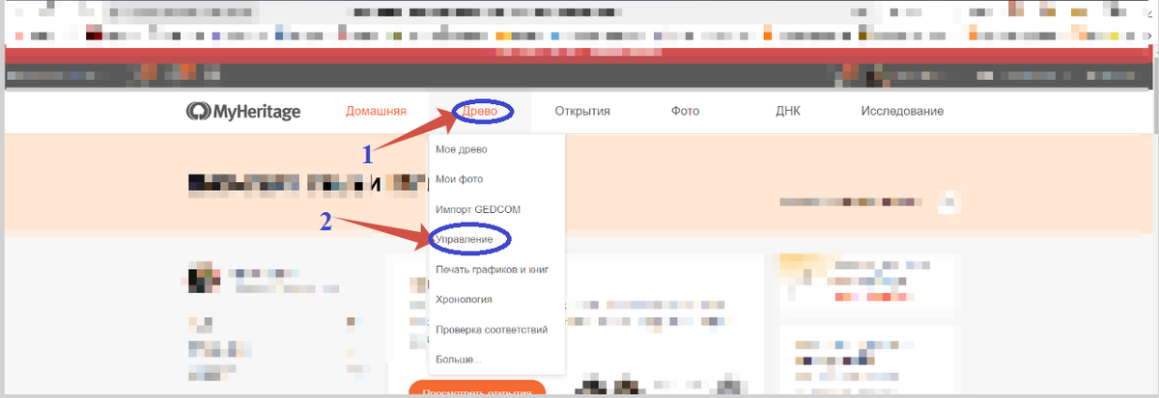Select Импорт GEDCOM option
The width and height of the screenshot is (1159, 398).
(478, 209)
